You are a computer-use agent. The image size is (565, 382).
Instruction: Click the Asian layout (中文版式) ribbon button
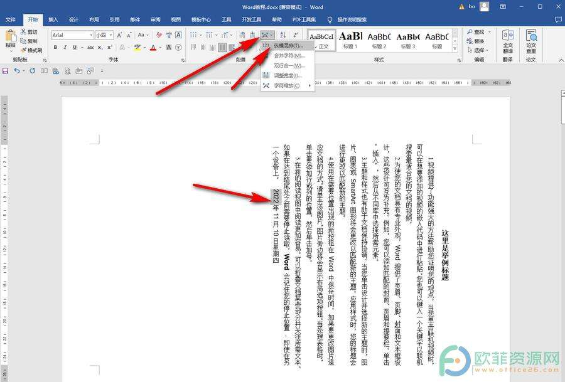[x=267, y=35]
